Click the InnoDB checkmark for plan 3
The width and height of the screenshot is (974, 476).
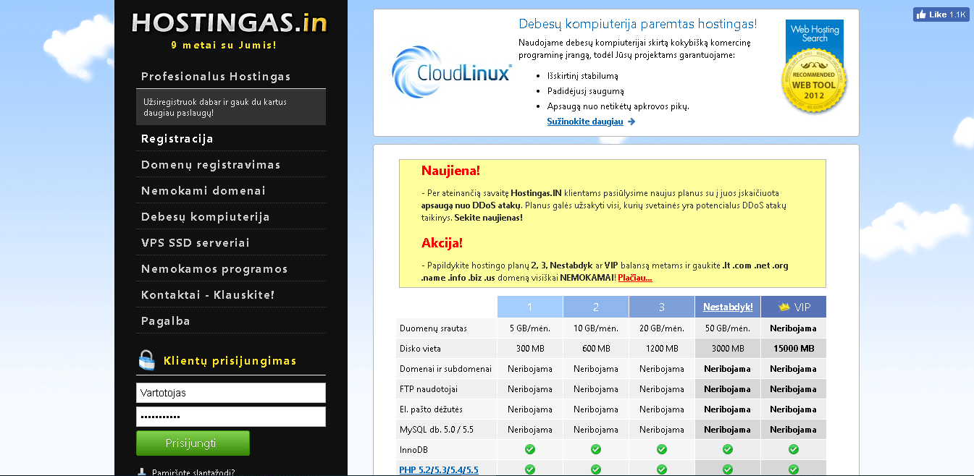click(x=662, y=450)
